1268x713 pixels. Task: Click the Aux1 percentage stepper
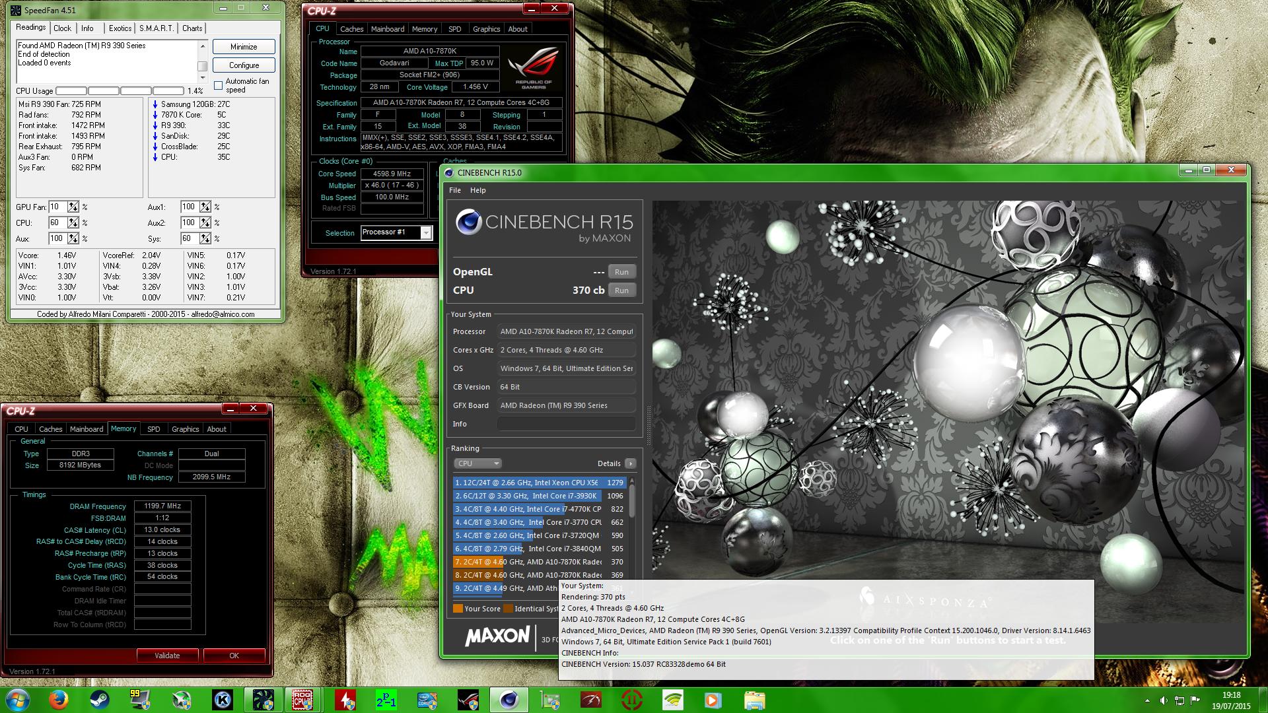(x=205, y=207)
